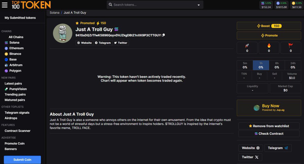Open the Ethereum price ticker $1815.00

click(281, 5)
